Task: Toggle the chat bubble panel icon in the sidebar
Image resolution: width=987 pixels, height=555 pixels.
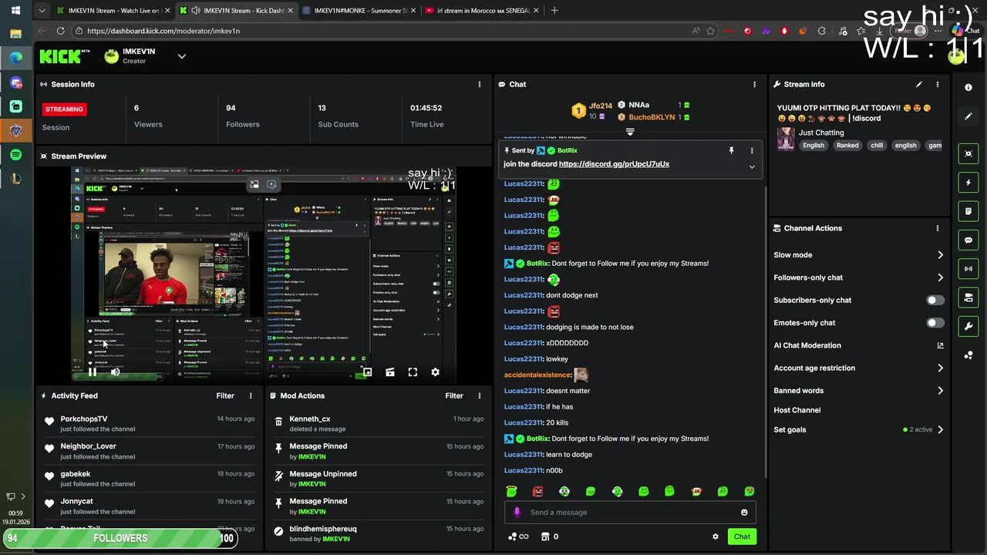Action: [968, 240]
